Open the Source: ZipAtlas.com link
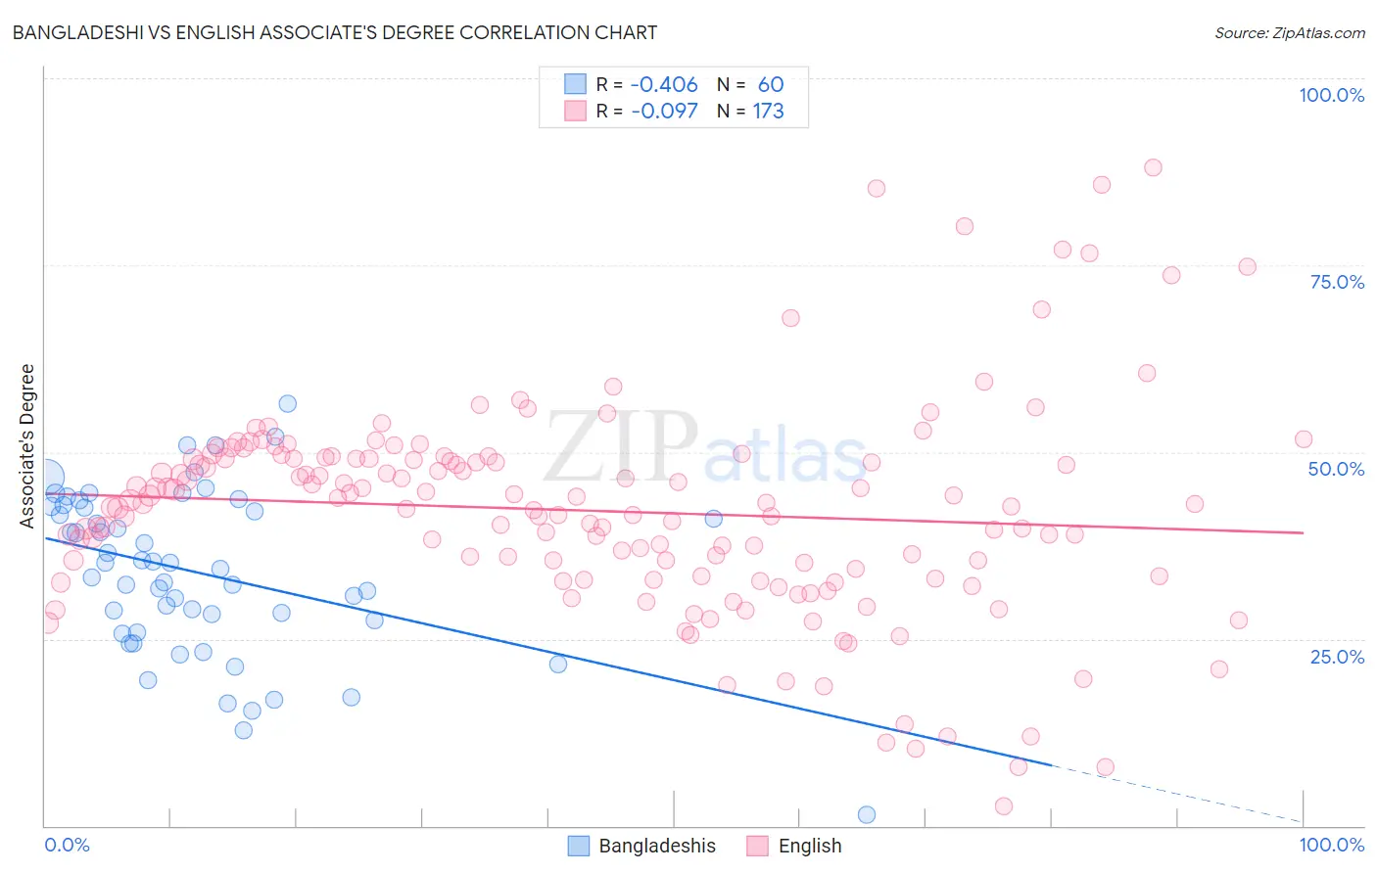Screen dimensions: 1377x873 (1290, 32)
